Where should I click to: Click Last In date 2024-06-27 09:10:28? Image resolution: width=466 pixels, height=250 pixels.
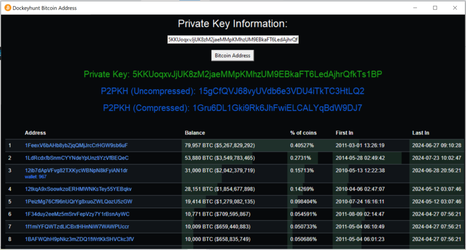tap(436, 145)
